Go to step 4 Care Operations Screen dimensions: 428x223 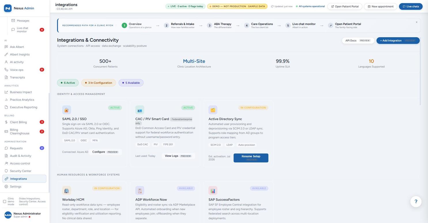coord(259,25)
